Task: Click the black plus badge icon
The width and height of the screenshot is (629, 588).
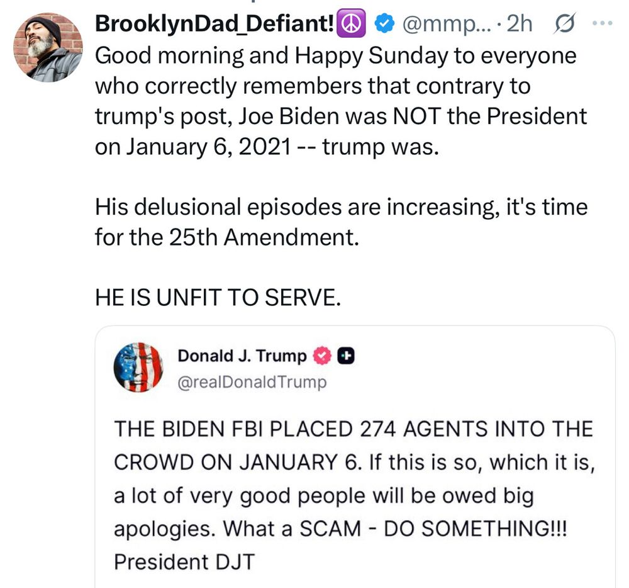Action: click(x=345, y=356)
